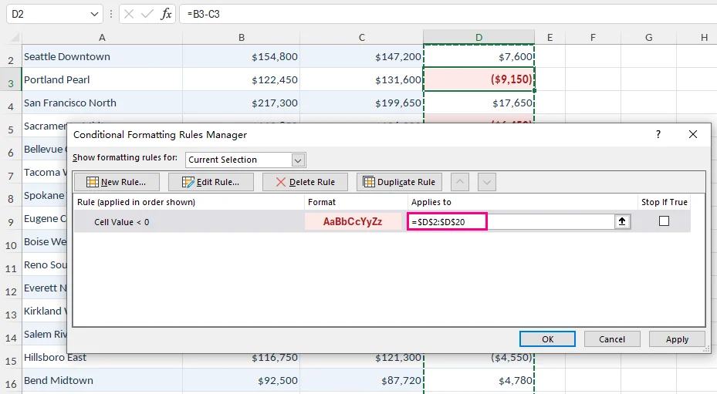Click the OK button
Screen dimensions: 717x394
(x=547, y=339)
